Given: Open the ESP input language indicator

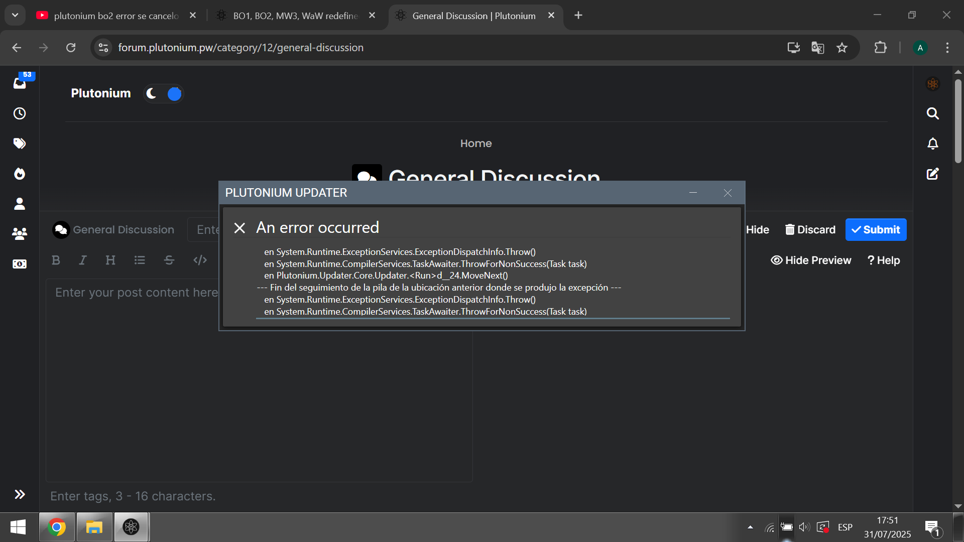Looking at the screenshot, I should (845, 527).
